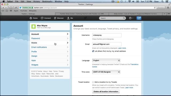Show bookmarks book icon
The image size is (171, 96).
7,11
